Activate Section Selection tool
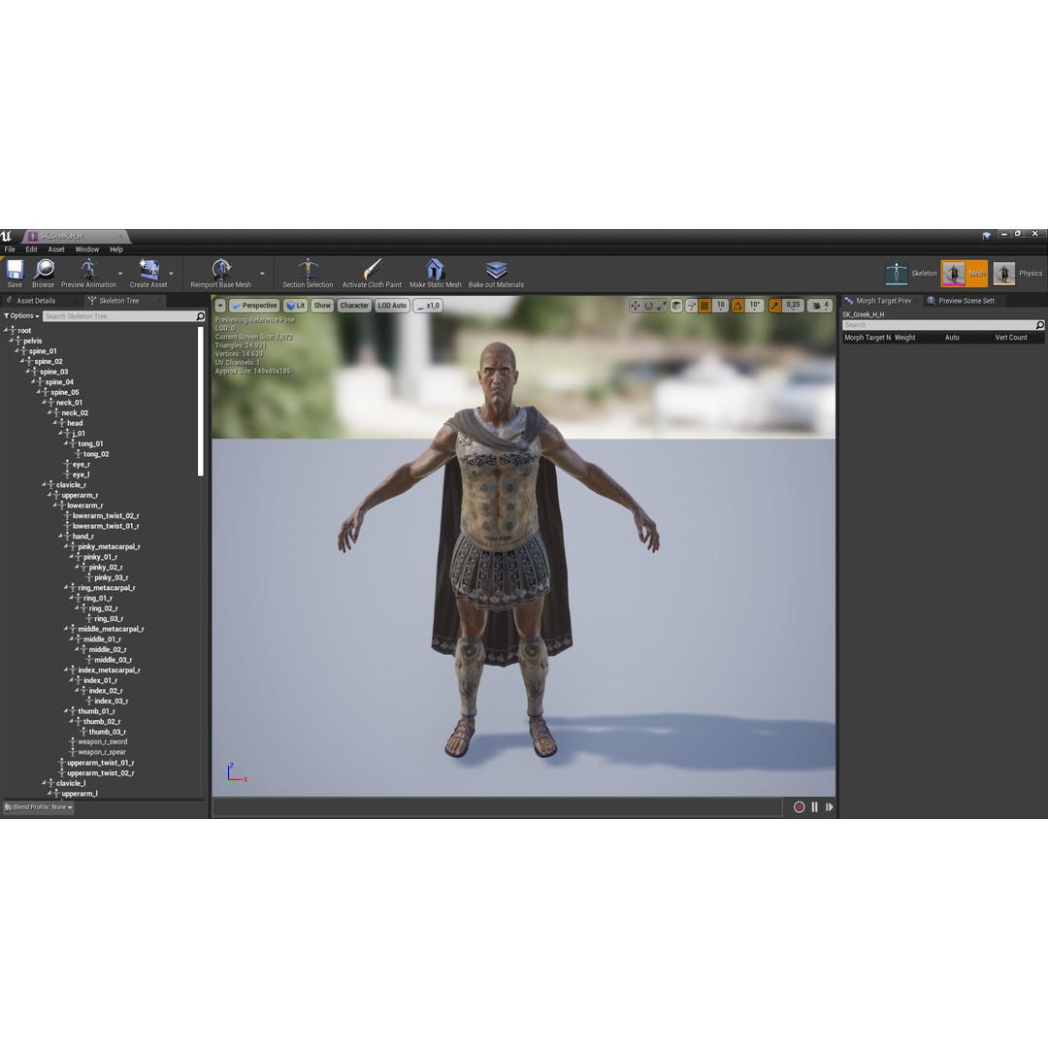Image resolution: width=1048 pixels, height=1048 pixels. (308, 274)
